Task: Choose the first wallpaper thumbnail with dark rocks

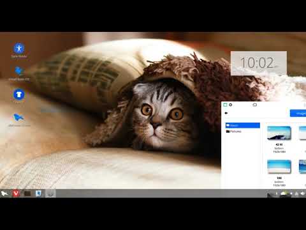Action: click(279, 133)
